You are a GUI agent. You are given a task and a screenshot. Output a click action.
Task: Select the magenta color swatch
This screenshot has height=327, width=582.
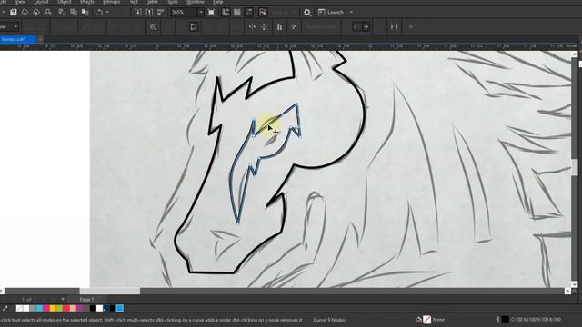tap(46, 309)
